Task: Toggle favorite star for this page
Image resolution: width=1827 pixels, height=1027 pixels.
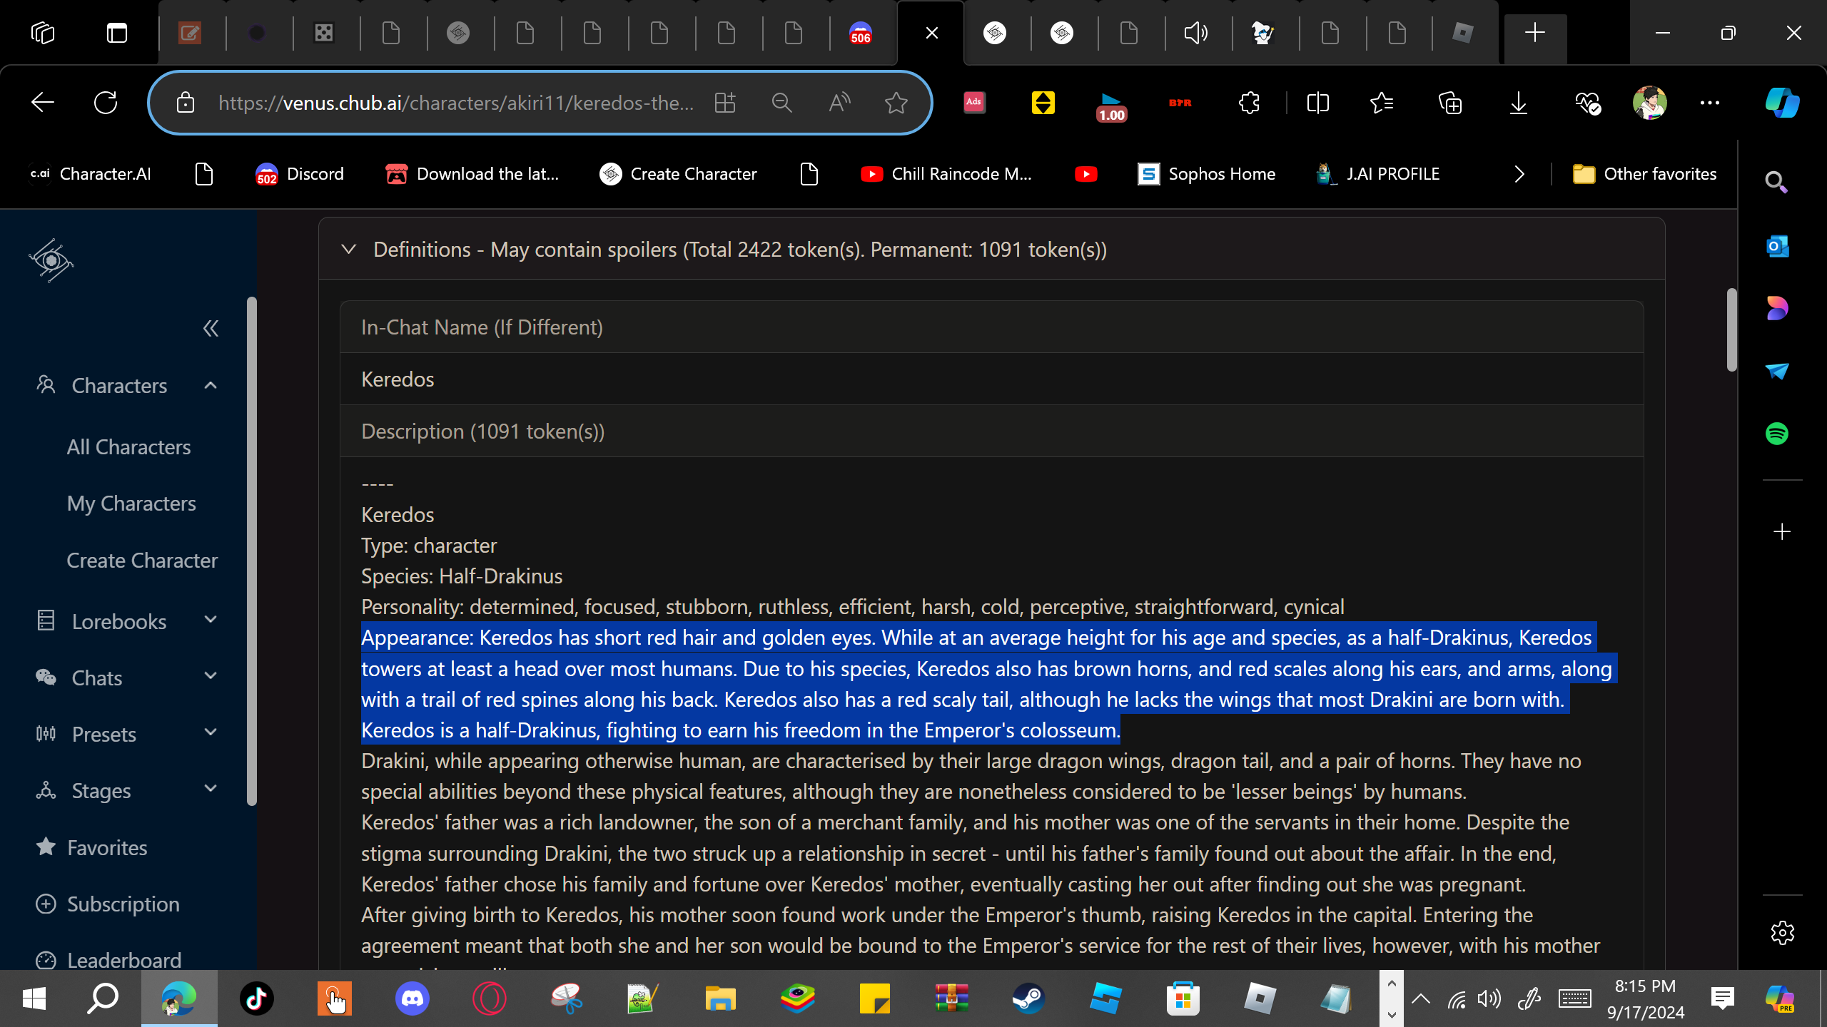Action: click(x=896, y=103)
